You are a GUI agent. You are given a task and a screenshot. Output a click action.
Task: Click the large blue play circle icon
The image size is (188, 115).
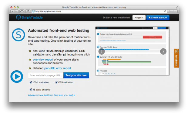(x=17, y=76)
